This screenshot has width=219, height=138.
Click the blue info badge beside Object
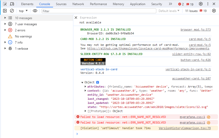[97, 82]
